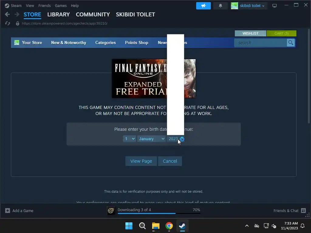311x233 pixels.
Task: Click the network display tray icon
Action: pos(266,226)
